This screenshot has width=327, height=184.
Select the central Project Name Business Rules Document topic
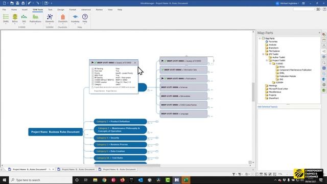[x=56, y=132]
